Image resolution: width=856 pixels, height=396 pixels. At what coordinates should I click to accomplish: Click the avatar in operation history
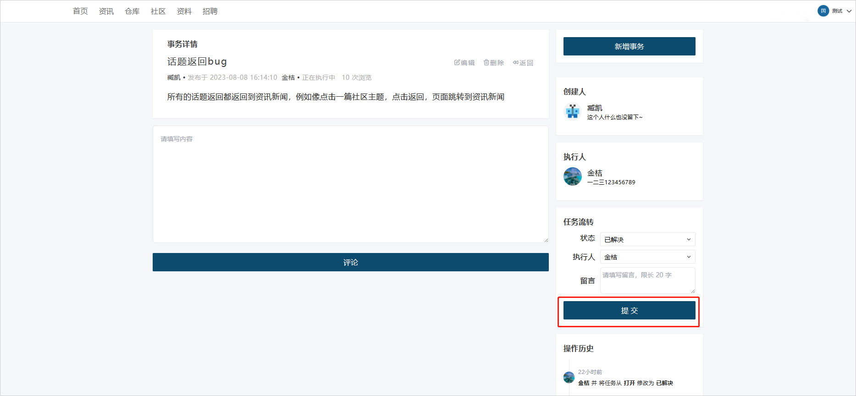(x=569, y=377)
